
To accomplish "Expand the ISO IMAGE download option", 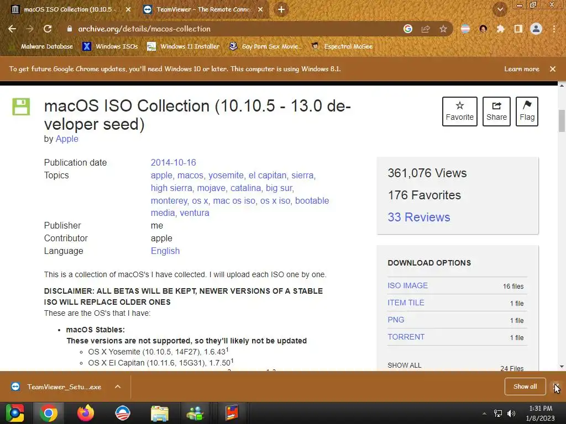I will (x=407, y=285).
